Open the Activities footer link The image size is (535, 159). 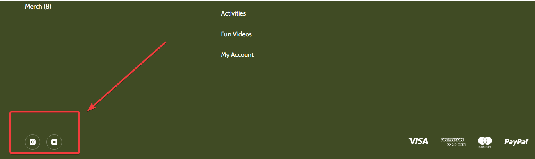click(x=233, y=13)
